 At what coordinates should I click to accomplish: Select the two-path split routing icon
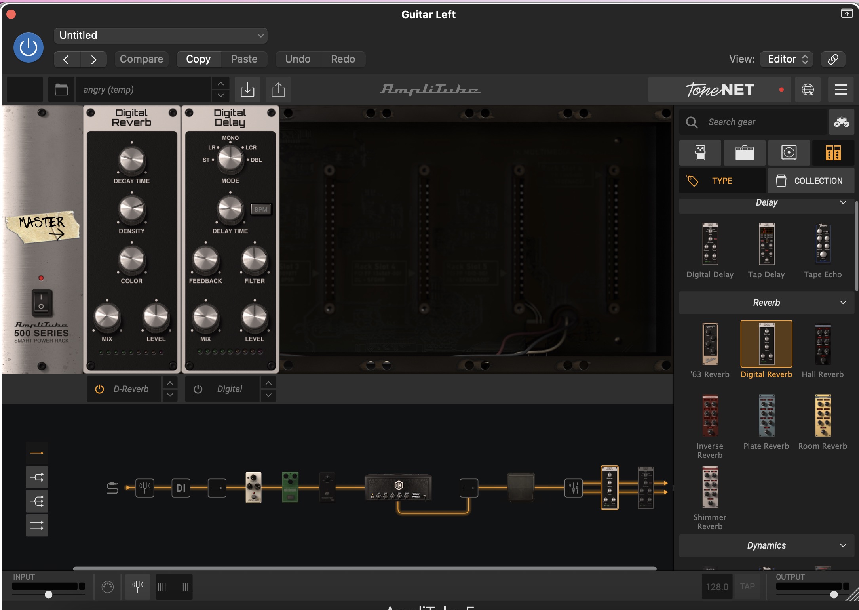tap(37, 477)
